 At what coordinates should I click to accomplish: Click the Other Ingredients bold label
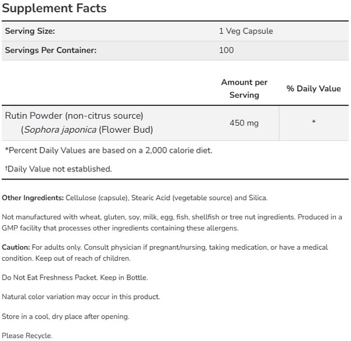(x=32, y=198)
